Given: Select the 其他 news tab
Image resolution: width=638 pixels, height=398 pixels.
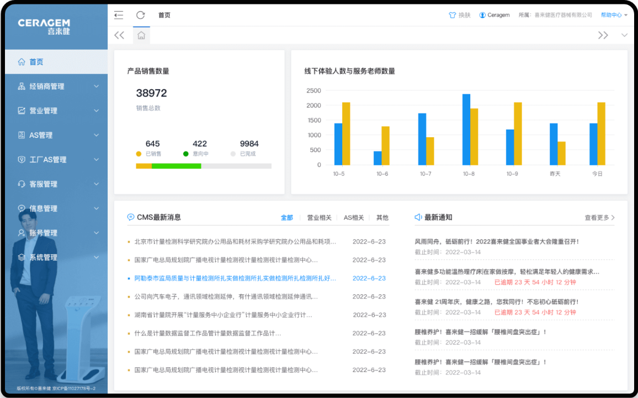Looking at the screenshot, I should click(x=382, y=218).
